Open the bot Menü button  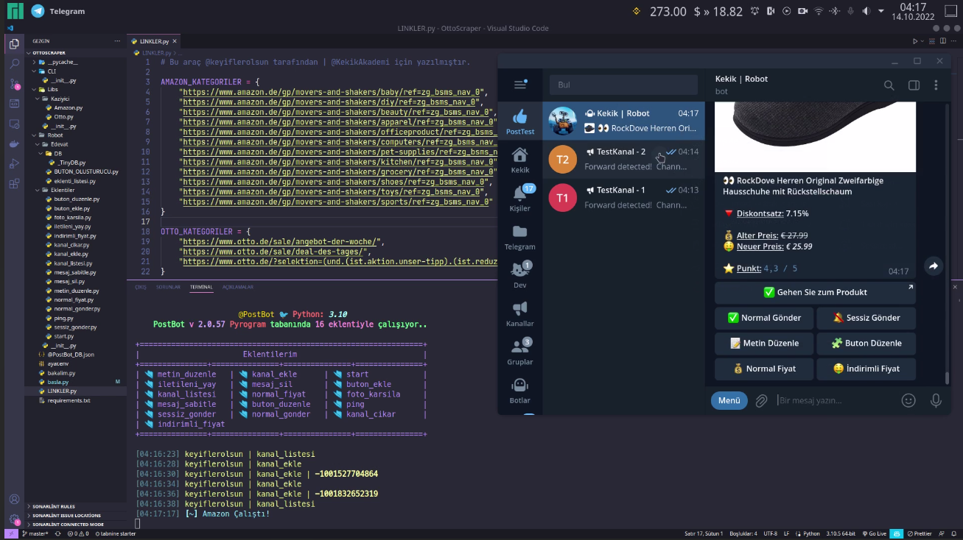[729, 400]
